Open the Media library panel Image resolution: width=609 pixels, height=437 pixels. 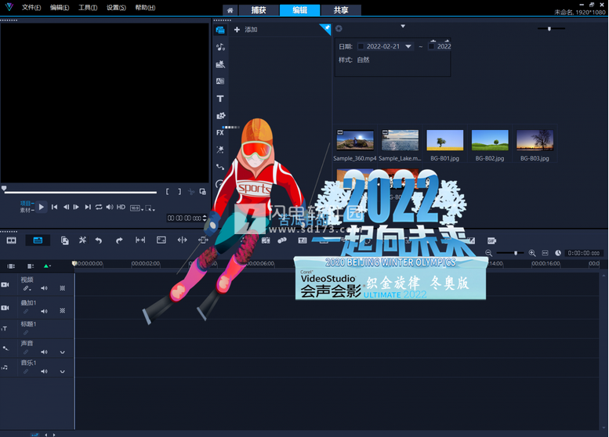220,30
